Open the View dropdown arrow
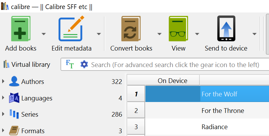The image size is (269, 136). coord(197,34)
